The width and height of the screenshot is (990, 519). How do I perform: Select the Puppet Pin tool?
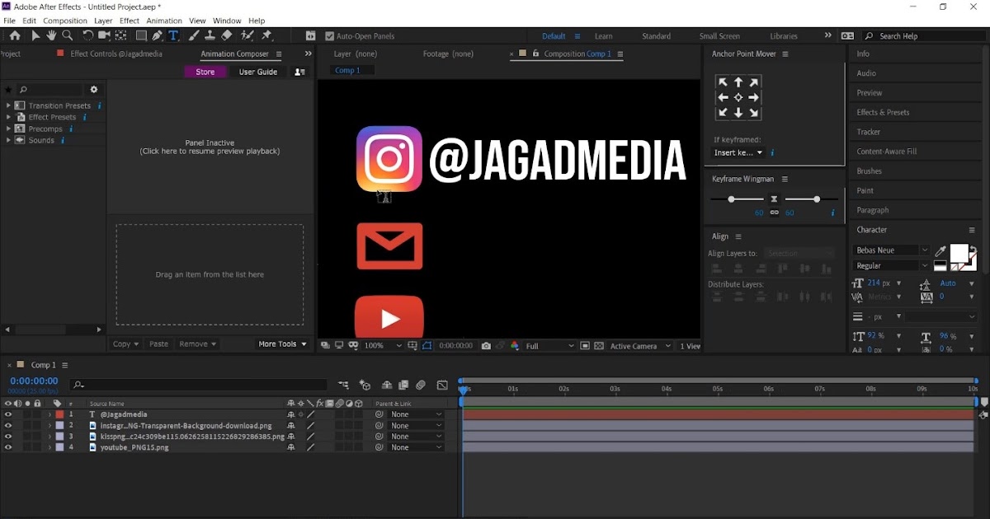tap(266, 35)
